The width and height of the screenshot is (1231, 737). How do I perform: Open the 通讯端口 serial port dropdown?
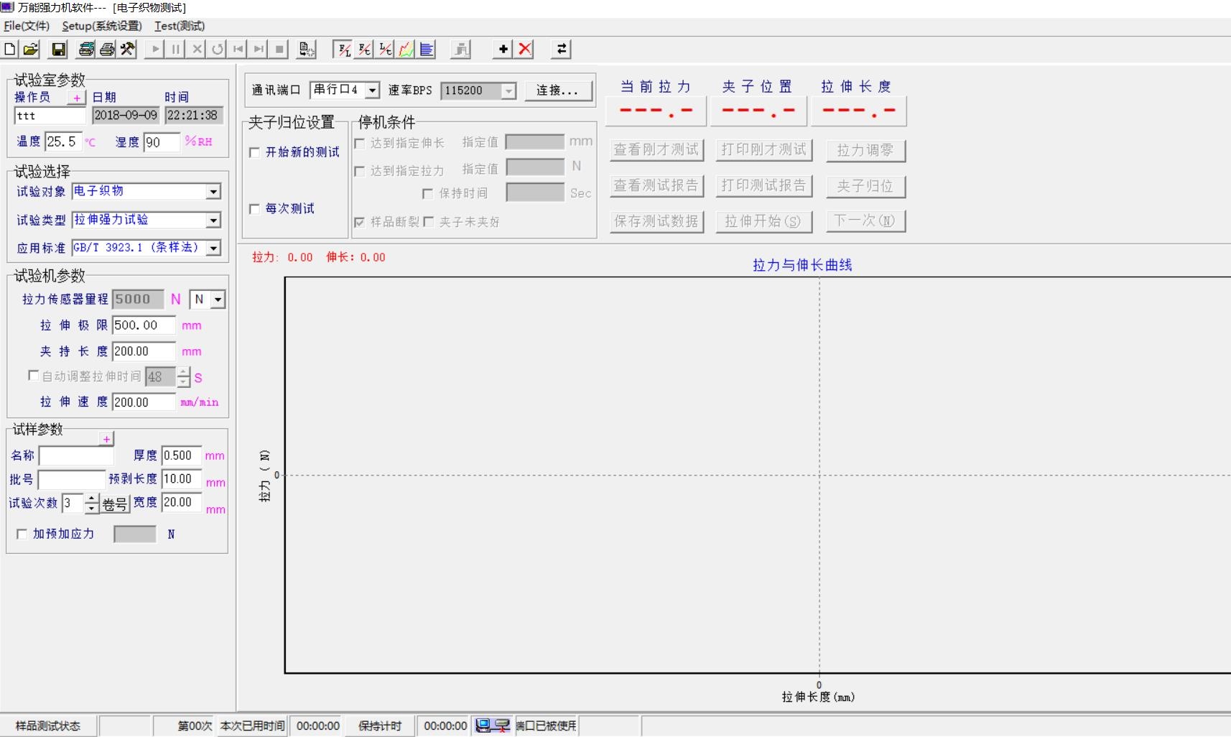click(x=372, y=91)
